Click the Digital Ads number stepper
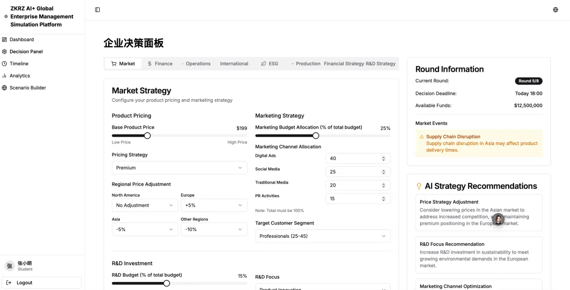Image resolution: width=570 pixels, height=290 pixels. [384, 159]
